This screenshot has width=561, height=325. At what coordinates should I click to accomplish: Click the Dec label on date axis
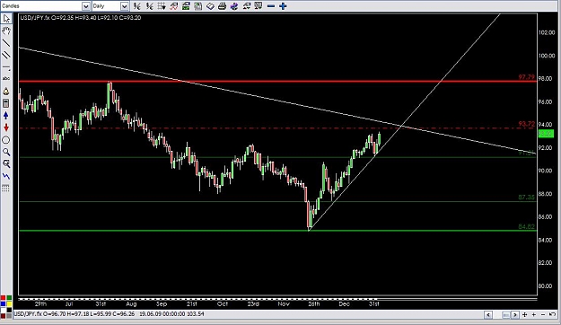click(344, 303)
